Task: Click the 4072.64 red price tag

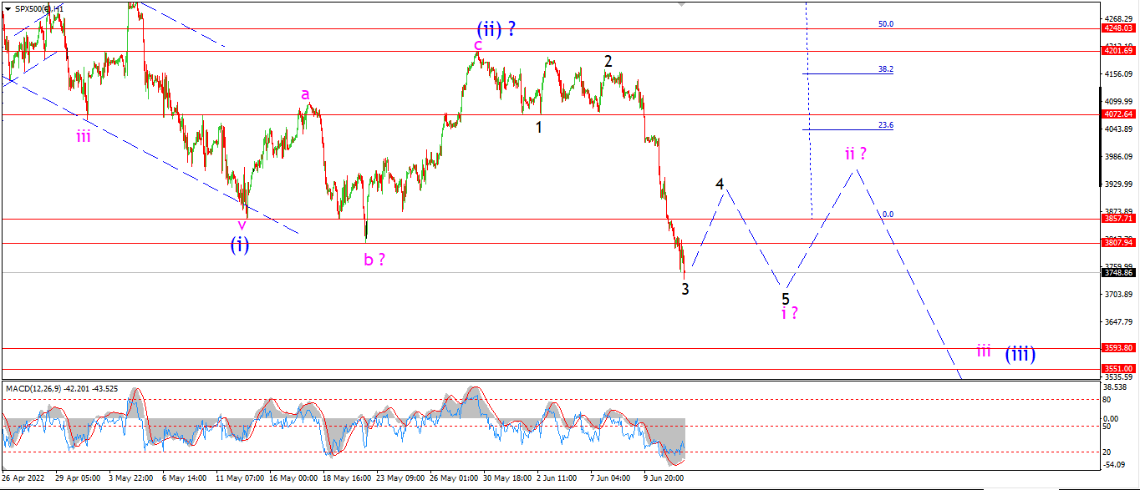Action: pyautogui.click(x=1118, y=114)
